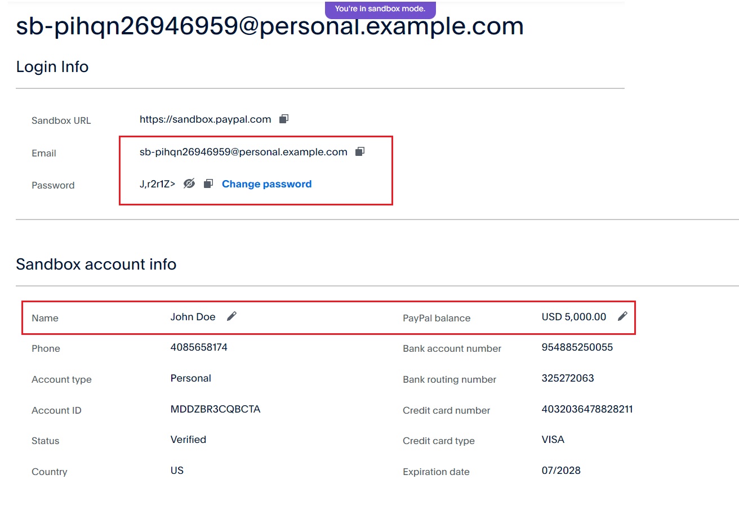Screen dimensions: 739x506
Task: Click the Change password link
Action: 266,184
